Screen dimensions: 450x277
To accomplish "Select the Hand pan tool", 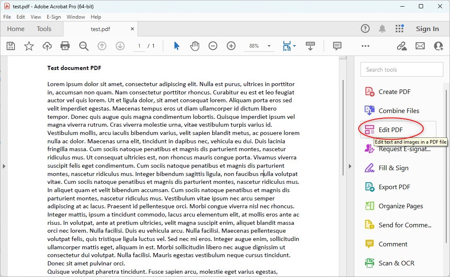I will (x=195, y=46).
